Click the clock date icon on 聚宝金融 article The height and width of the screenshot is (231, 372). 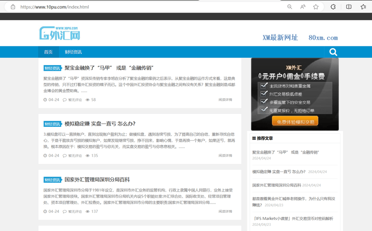pyautogui.click(x=45, y=99)
